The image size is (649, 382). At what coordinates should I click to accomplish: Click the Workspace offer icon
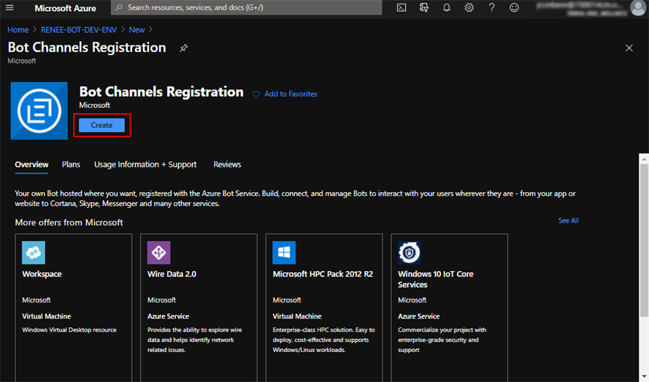point(34,252)
